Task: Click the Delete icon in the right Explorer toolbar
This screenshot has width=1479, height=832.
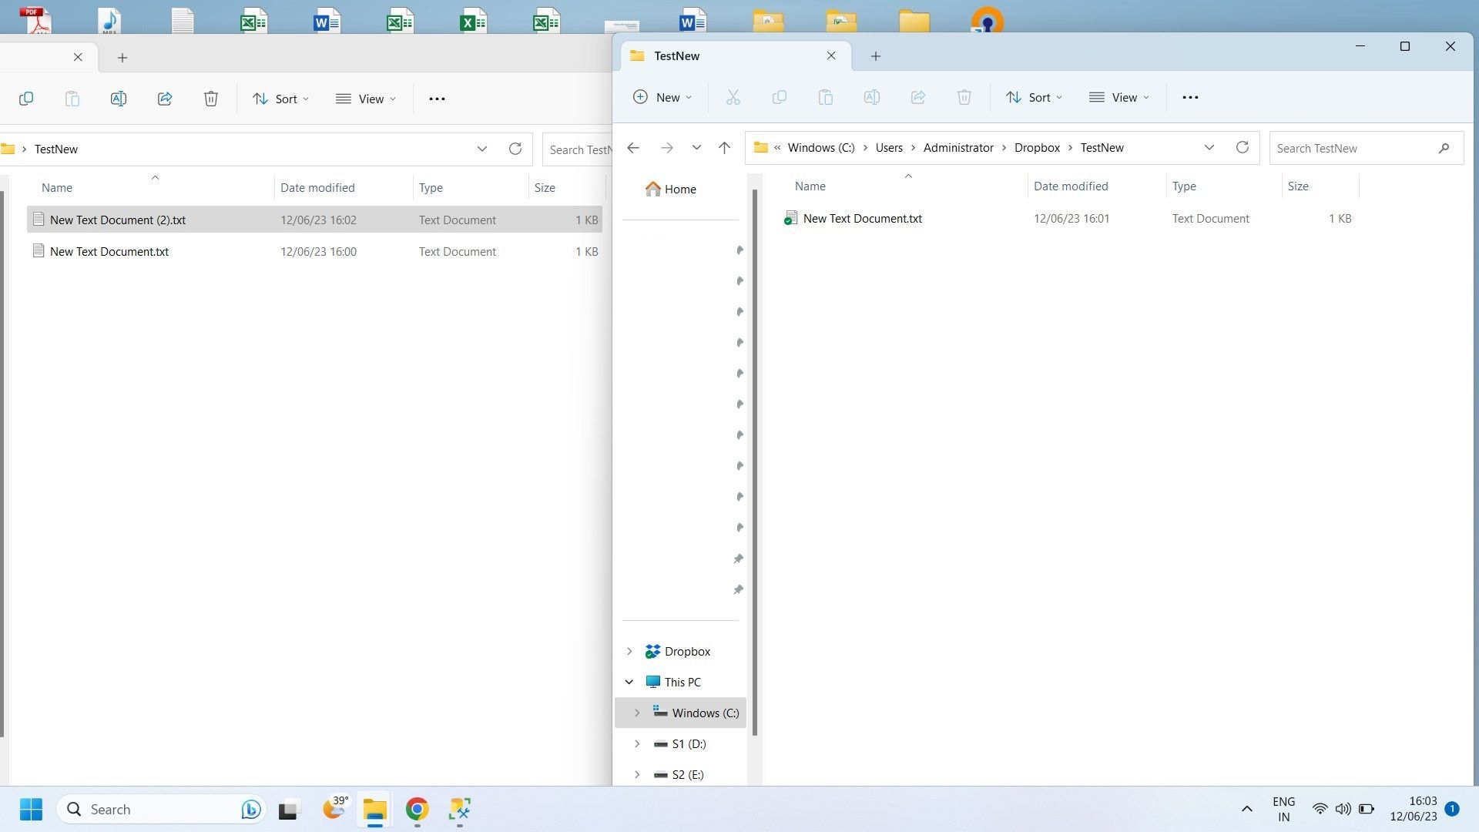Action: [964, 97]
